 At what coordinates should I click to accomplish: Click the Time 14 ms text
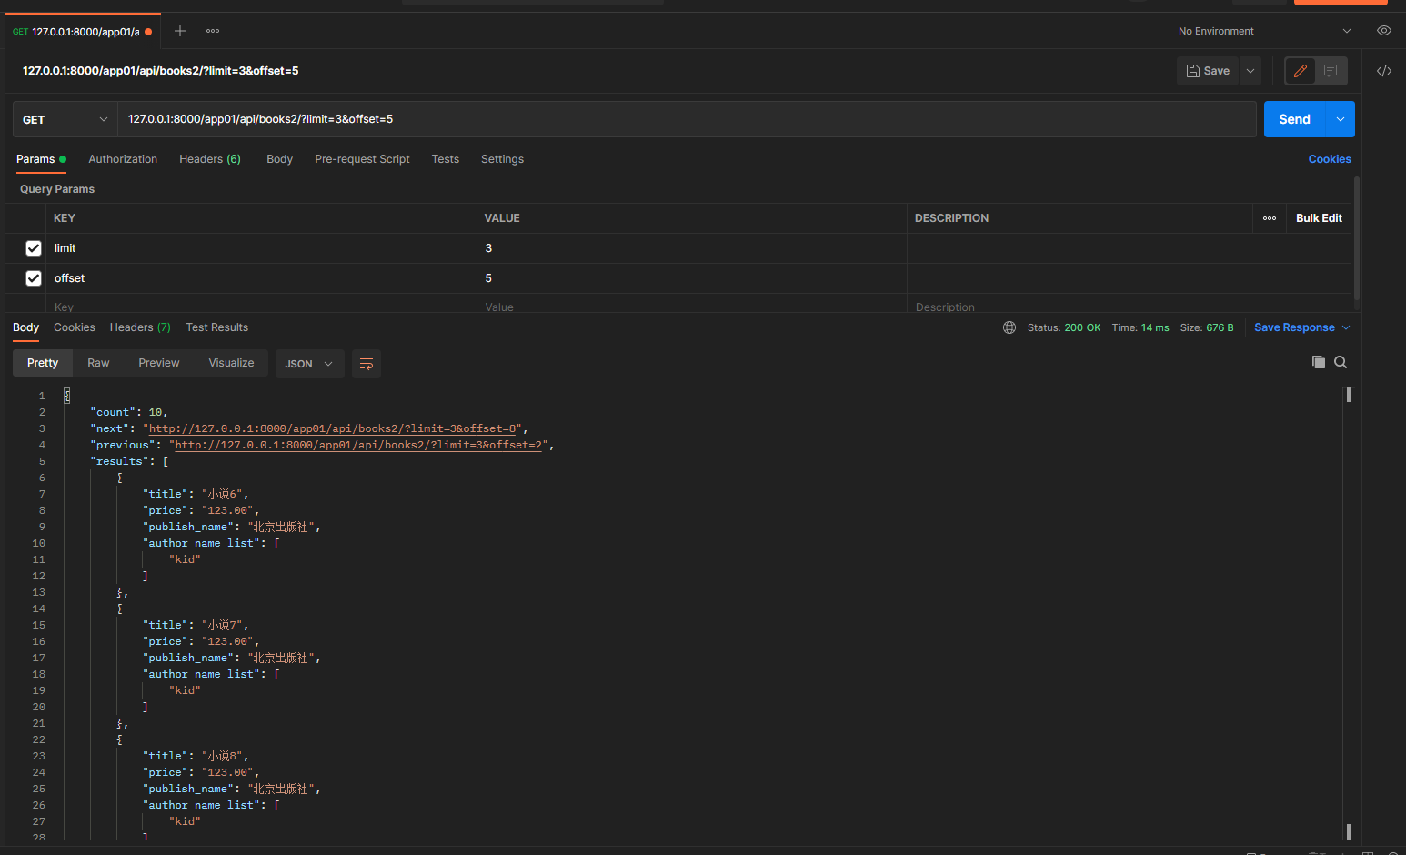1140,327
